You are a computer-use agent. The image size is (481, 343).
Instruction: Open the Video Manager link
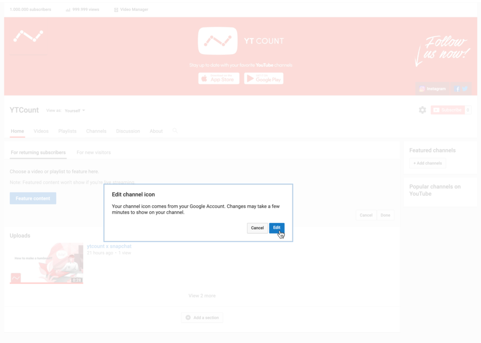134,9
